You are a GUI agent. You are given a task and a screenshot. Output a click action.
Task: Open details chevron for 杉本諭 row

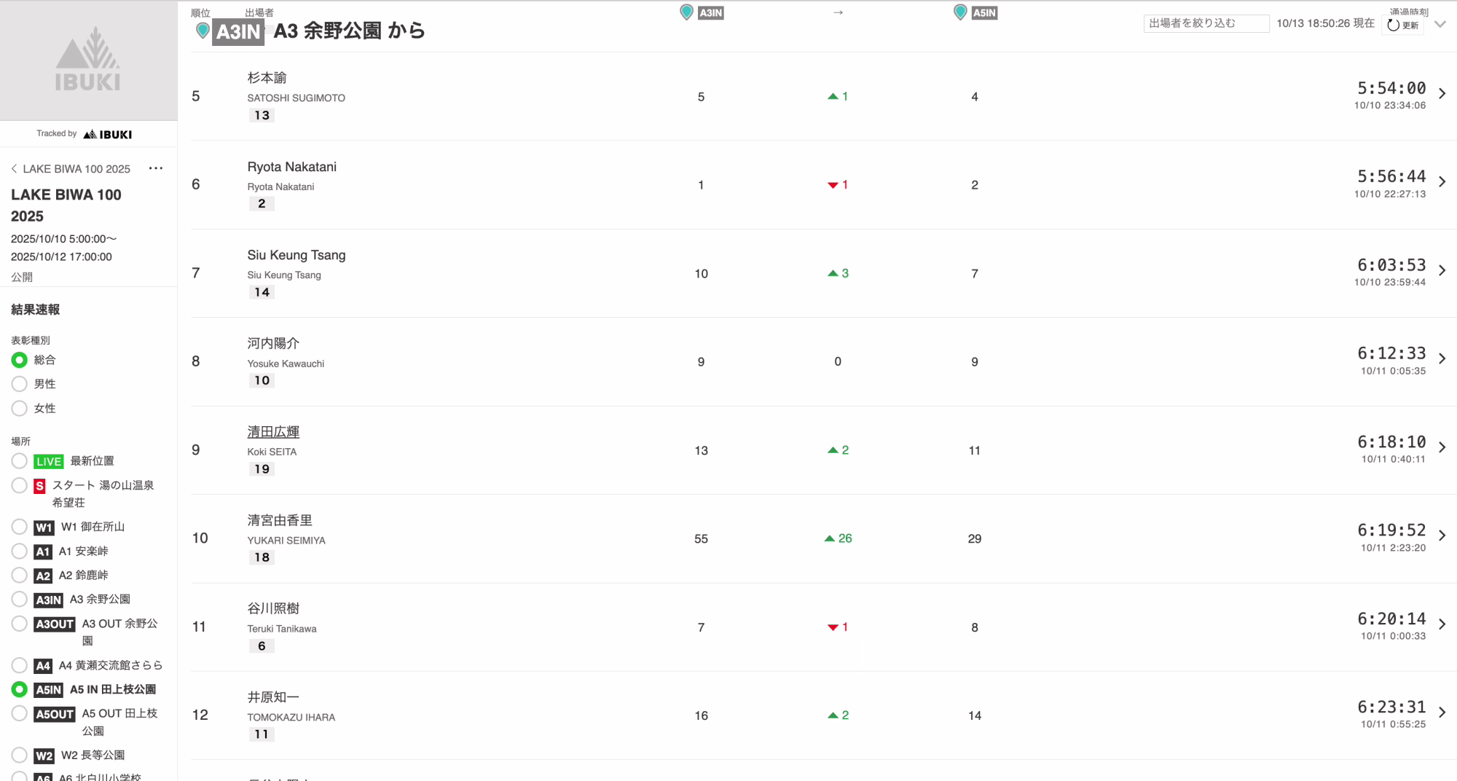click(1442, 93)
